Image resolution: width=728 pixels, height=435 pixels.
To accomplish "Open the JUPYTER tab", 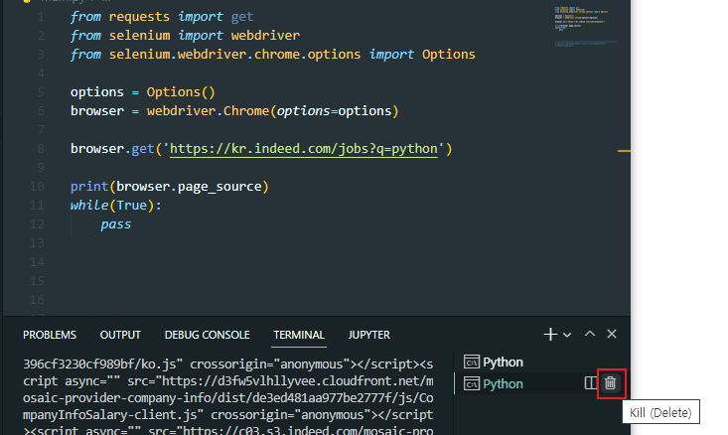I will coord(369,335).
